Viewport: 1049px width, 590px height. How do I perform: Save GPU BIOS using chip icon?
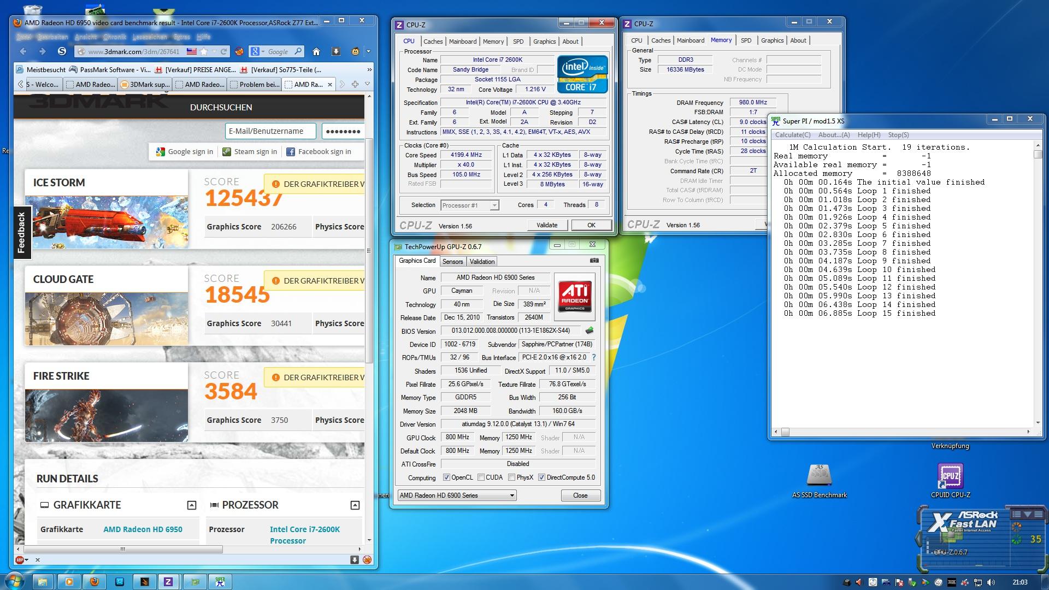pos(589,331)
